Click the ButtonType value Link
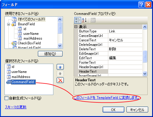This screenshot has width=153, height=117. [125, 31]
